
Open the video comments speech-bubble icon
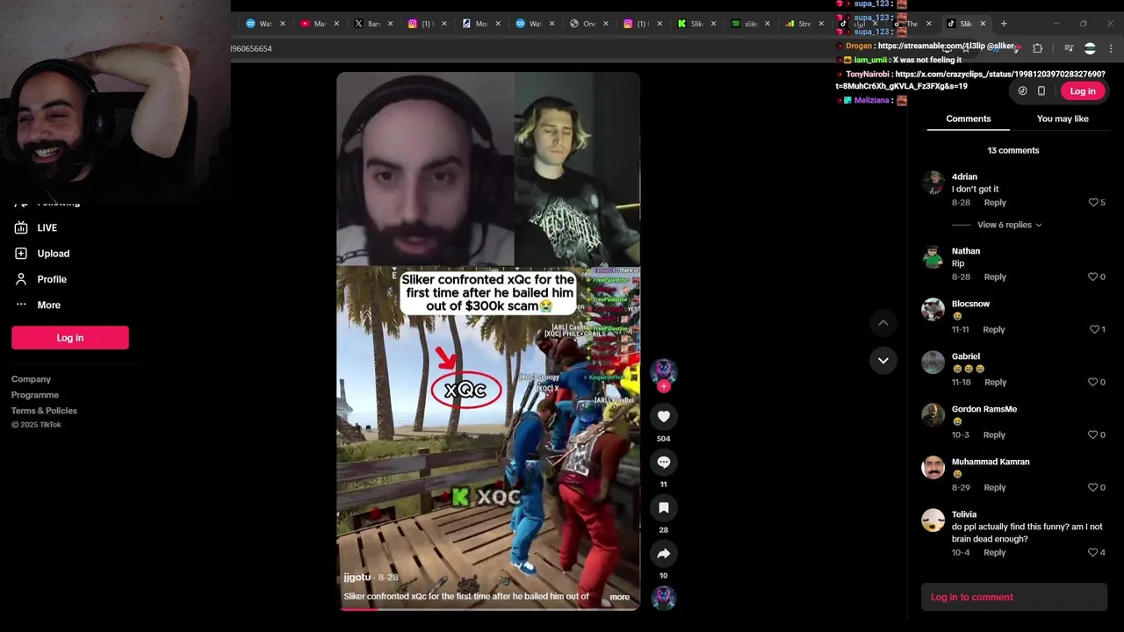pos(663,462)
